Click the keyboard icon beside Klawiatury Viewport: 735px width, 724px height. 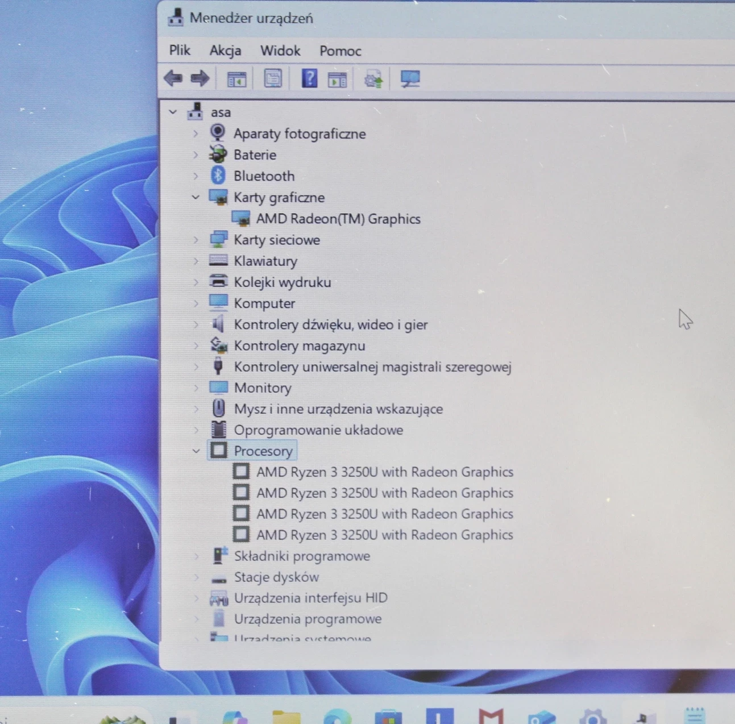point(218,260)
